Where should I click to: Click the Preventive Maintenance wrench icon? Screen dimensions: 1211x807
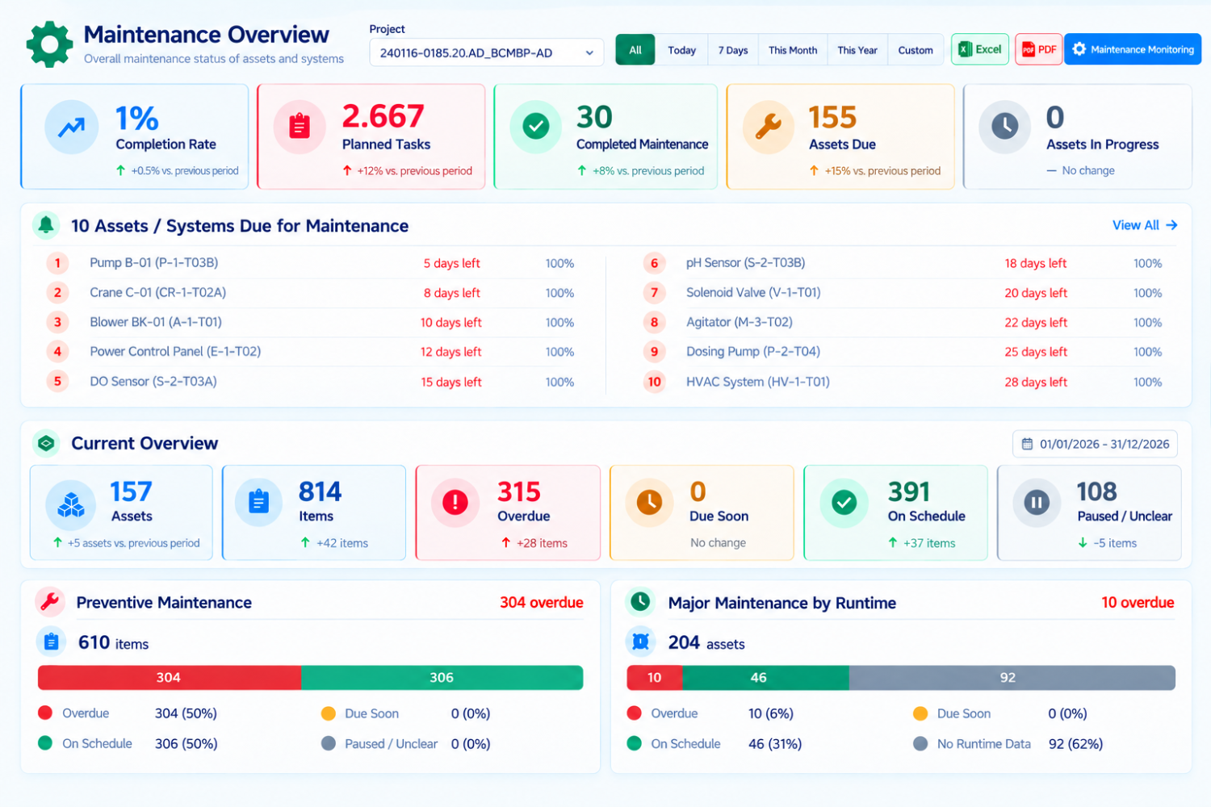coord(50,602)
